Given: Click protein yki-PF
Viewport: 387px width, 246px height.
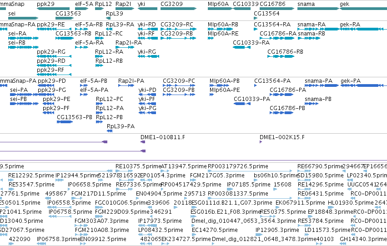Looking at the screenshot, I should pos(147,99).
